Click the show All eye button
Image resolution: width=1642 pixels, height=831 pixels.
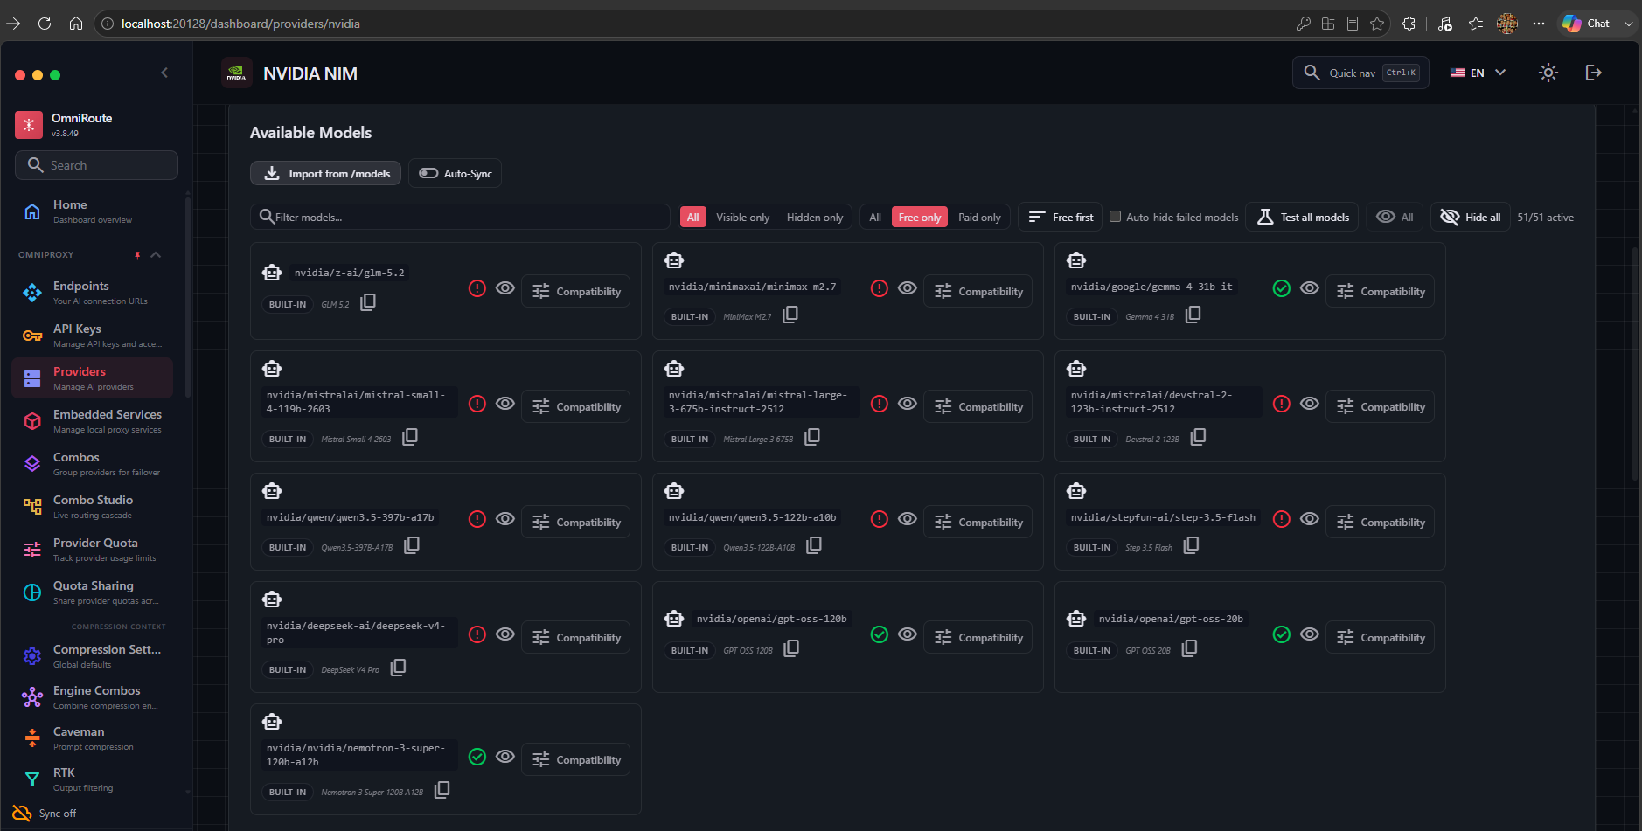point(1395,218)
